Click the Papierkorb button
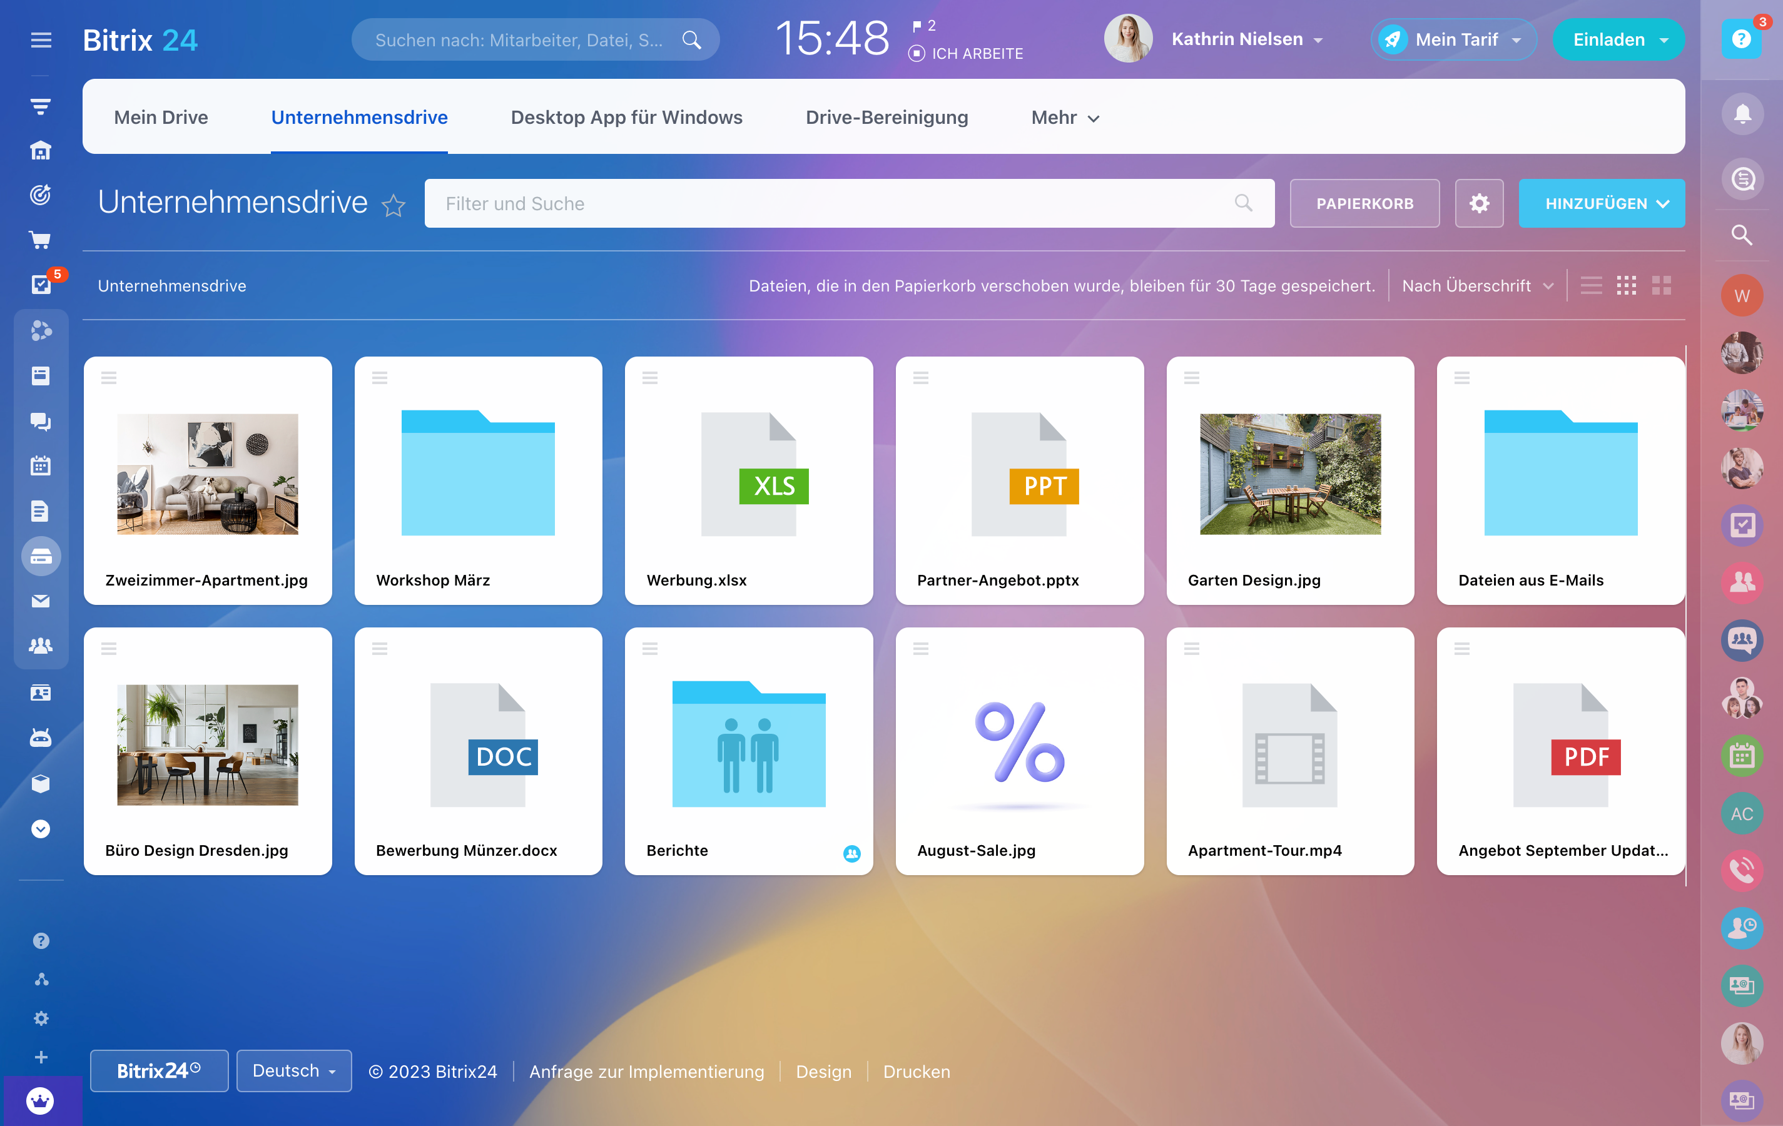 (x=1364, y=203)
